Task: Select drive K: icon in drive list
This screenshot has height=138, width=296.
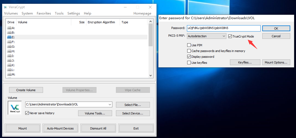Action: [x=9, y=65]
